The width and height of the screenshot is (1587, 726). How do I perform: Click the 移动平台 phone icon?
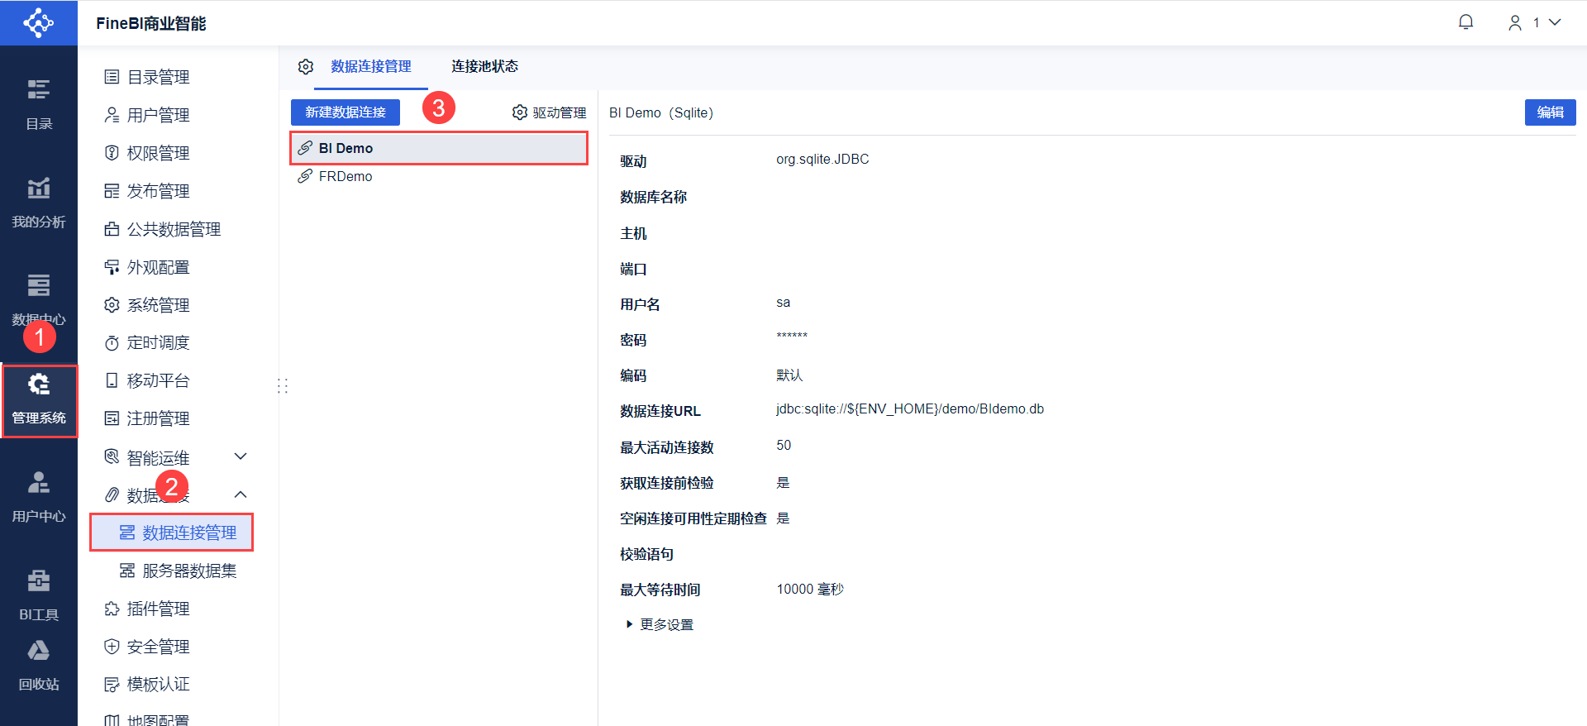pos(112,380)
